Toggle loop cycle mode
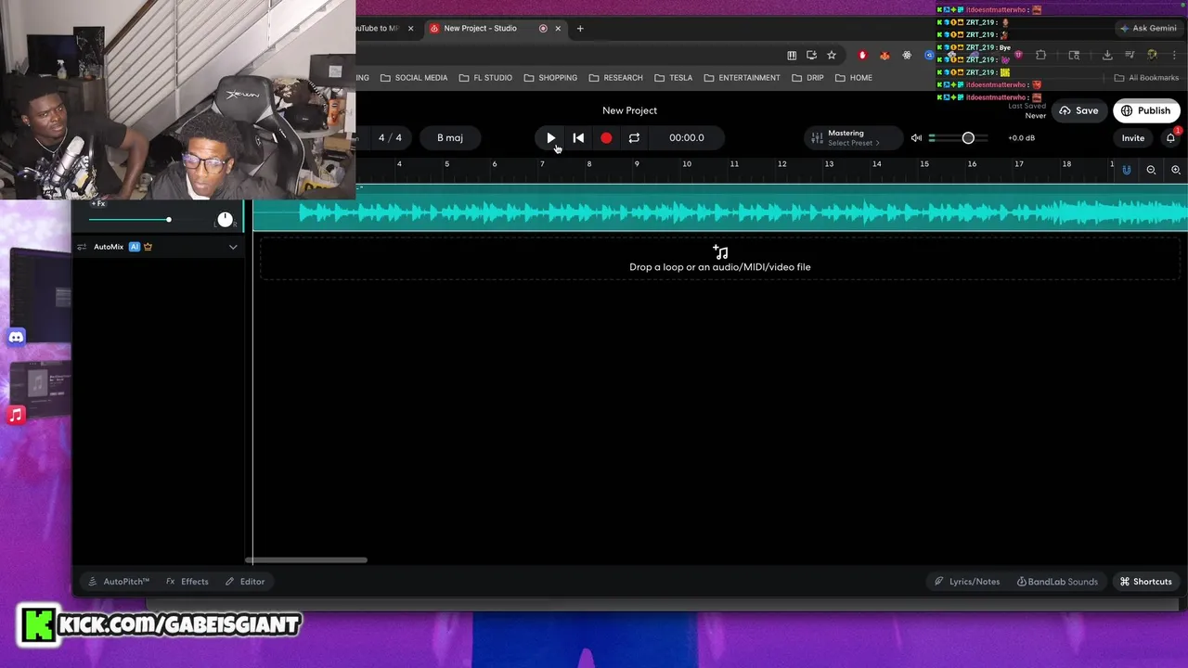 click(634, 137)
